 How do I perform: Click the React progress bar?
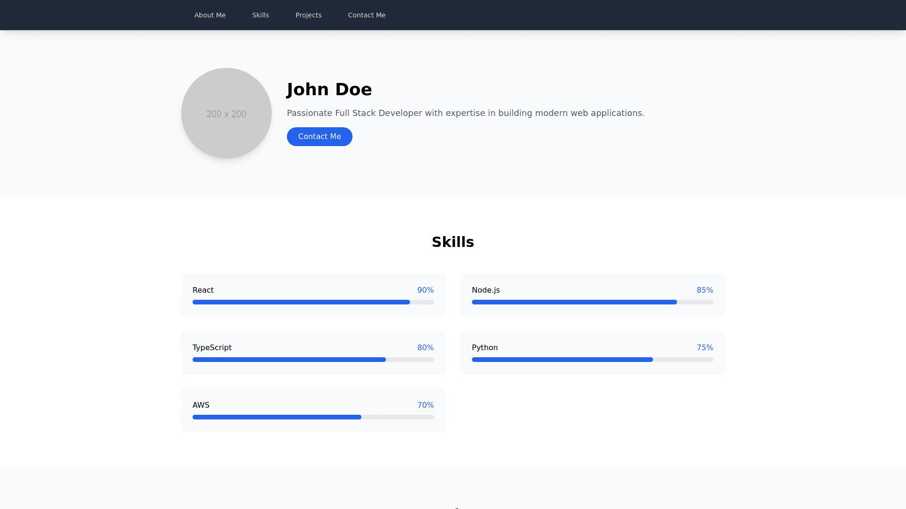(x=313, y=302)
